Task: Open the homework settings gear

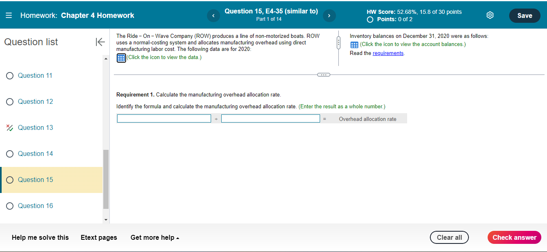Action: tap(490, 15)
